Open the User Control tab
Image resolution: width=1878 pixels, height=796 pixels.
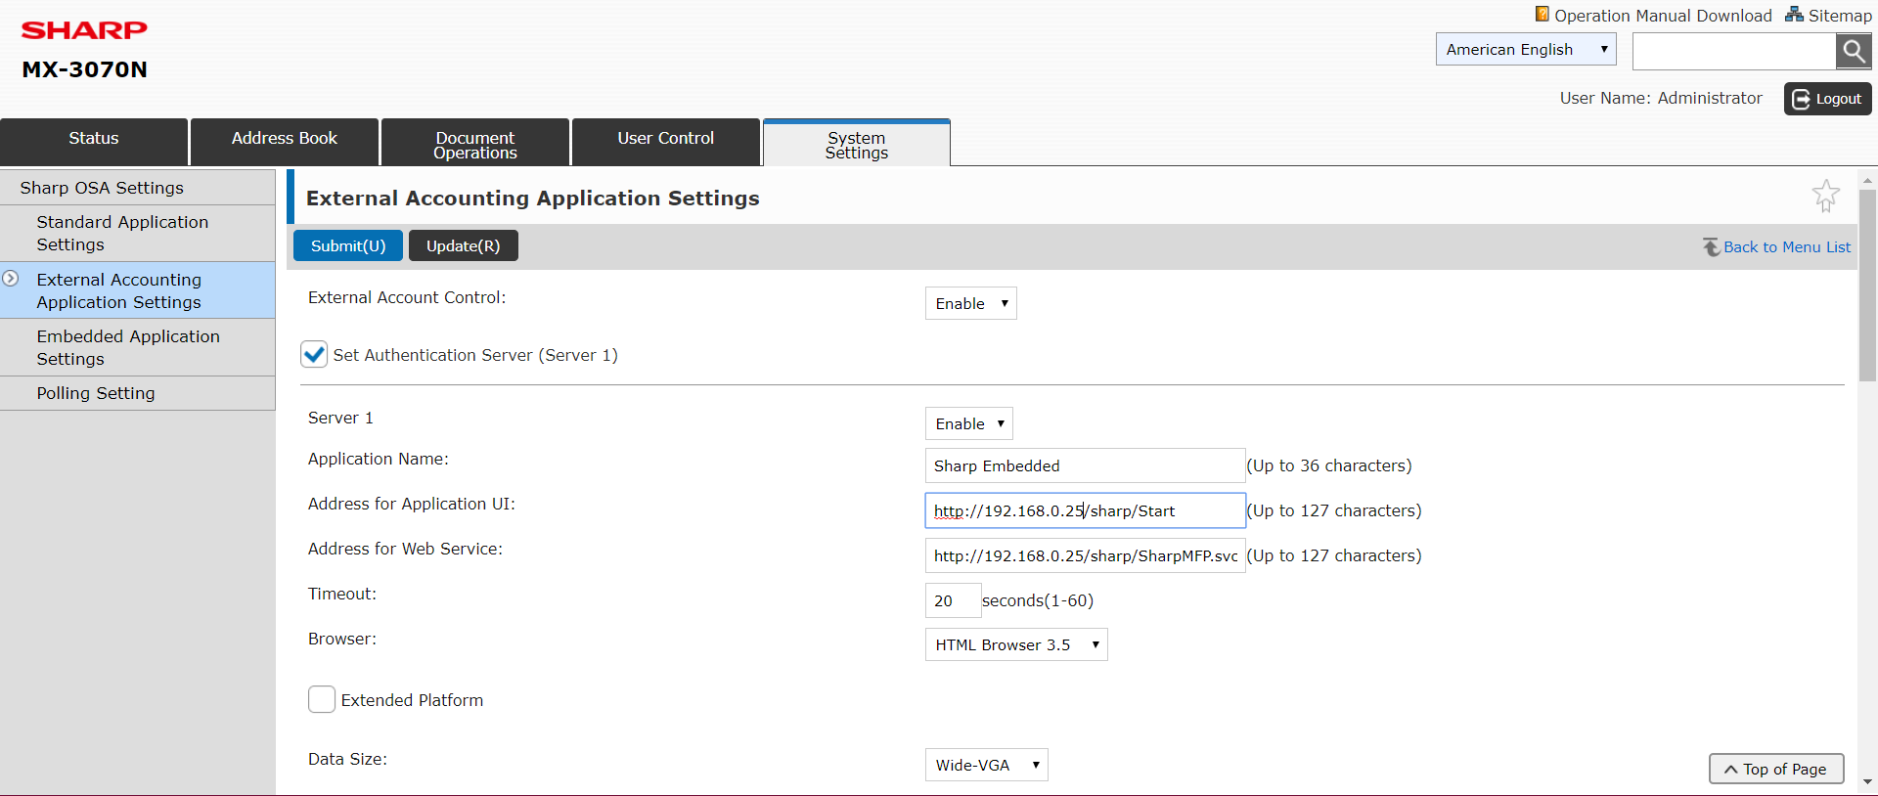pyautogui.click(x=666, y=142)
